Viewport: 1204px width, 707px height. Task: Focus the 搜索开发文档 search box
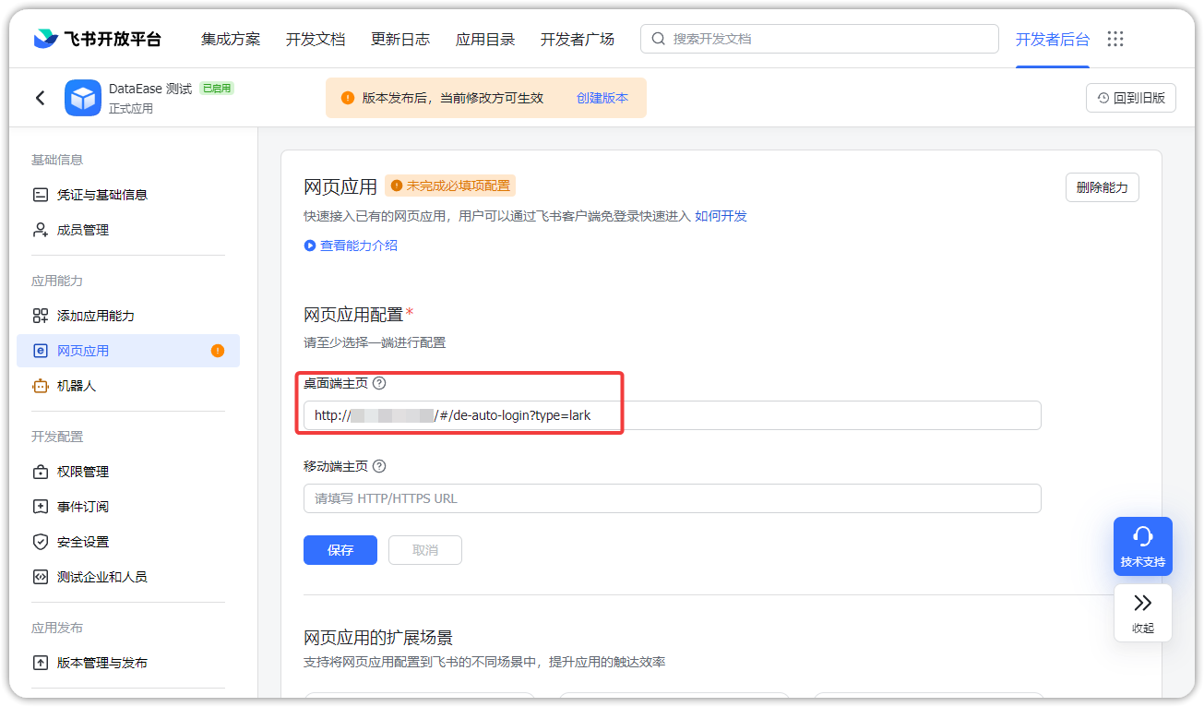[x=819, y=39]
